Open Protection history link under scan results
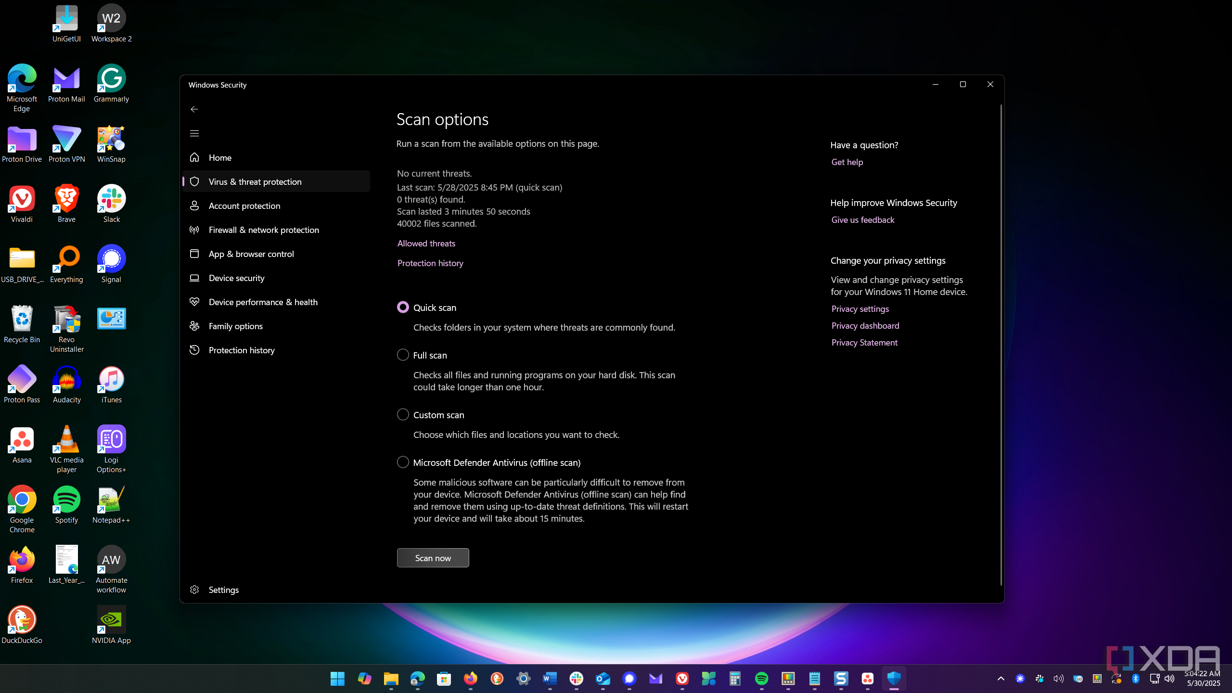 [430, 263]
